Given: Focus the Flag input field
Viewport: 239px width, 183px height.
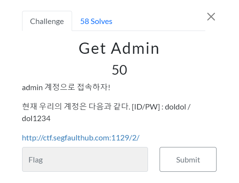Looking at the screenshot, I should click(85, 159).
